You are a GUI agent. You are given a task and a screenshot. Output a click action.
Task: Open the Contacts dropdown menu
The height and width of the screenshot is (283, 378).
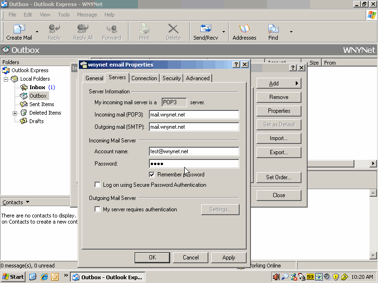click(x=16, y=202)
